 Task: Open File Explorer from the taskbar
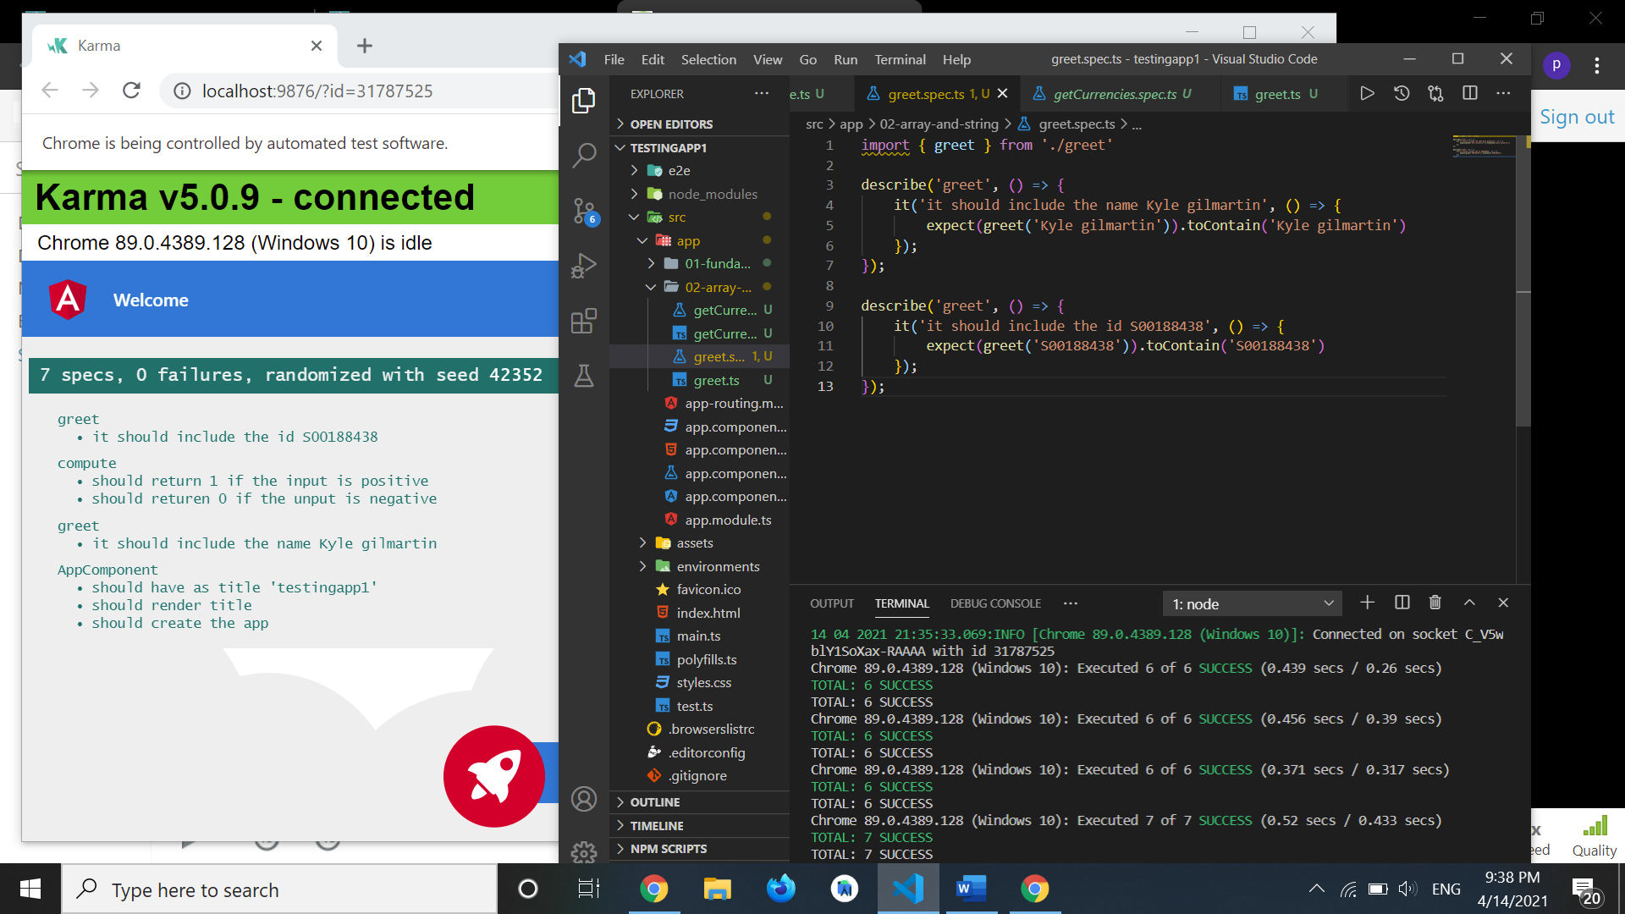pos(717,889)
